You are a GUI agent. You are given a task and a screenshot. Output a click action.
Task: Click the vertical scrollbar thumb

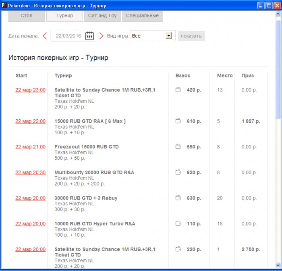tap(278, 69)
